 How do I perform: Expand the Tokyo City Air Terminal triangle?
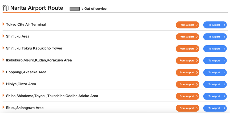click(3, 24)
